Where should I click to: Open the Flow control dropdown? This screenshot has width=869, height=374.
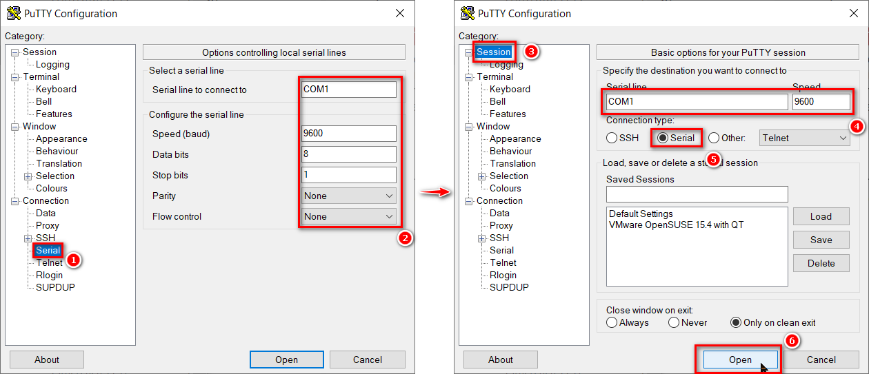coord(349,216)
